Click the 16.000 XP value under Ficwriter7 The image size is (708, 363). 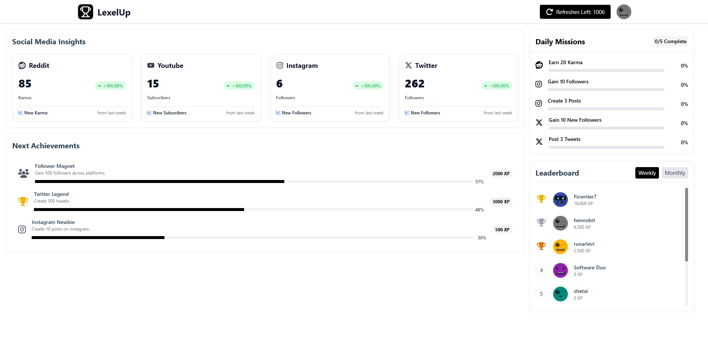(x=583, y=204)
